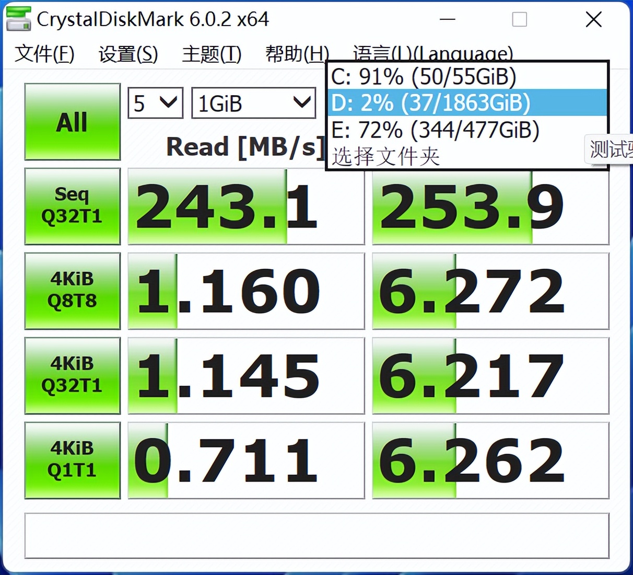
Task: Open the 文件(F) menu
Action: (x=44, y=54)
